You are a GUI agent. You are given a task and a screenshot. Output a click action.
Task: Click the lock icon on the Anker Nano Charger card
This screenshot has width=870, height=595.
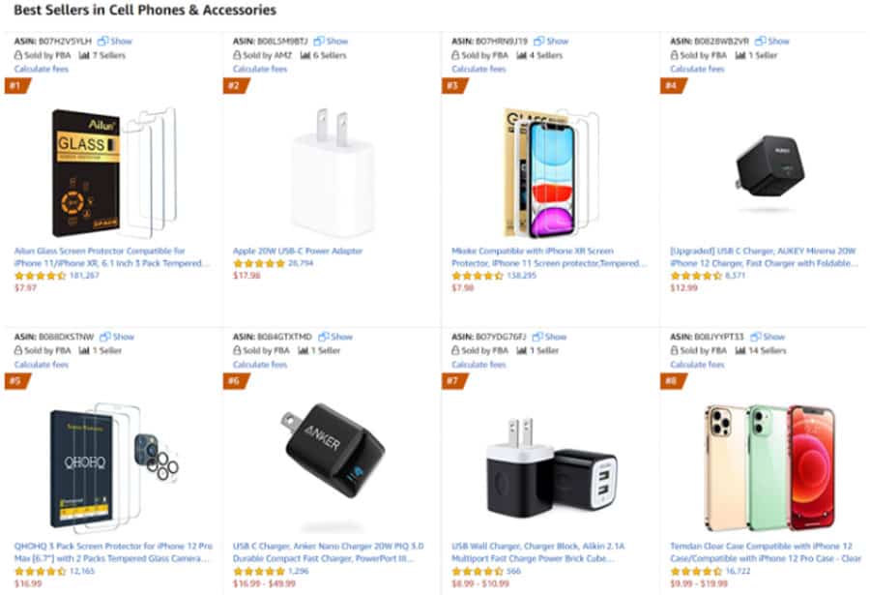(235, 350)
